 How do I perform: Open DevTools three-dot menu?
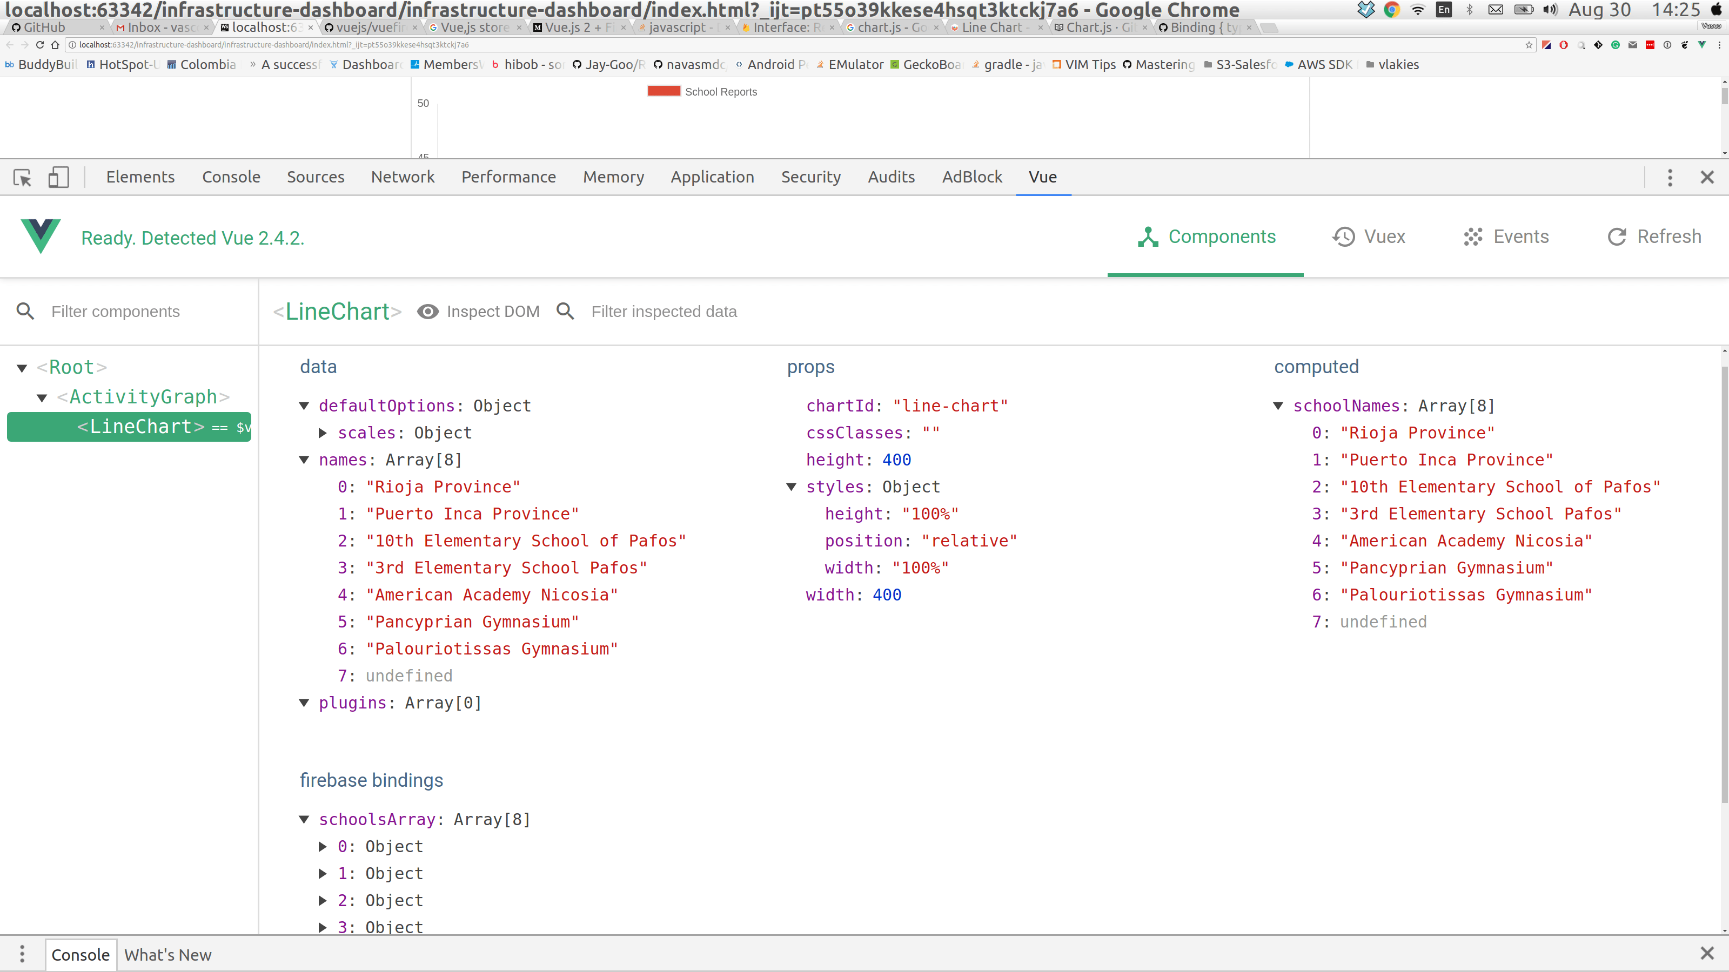coord(1670,177)
